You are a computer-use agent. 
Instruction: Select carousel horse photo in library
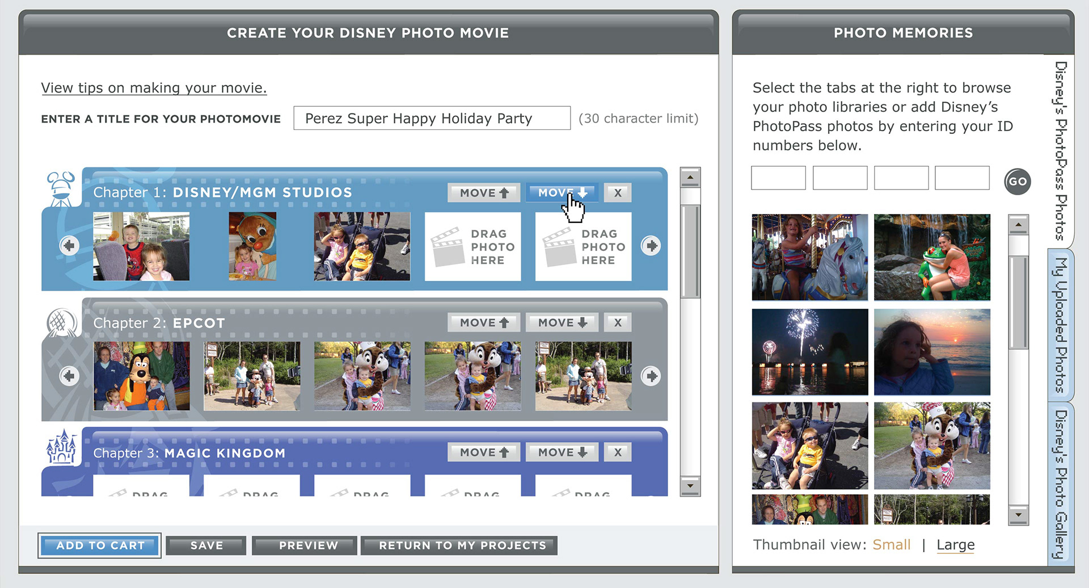coord(810,257)
